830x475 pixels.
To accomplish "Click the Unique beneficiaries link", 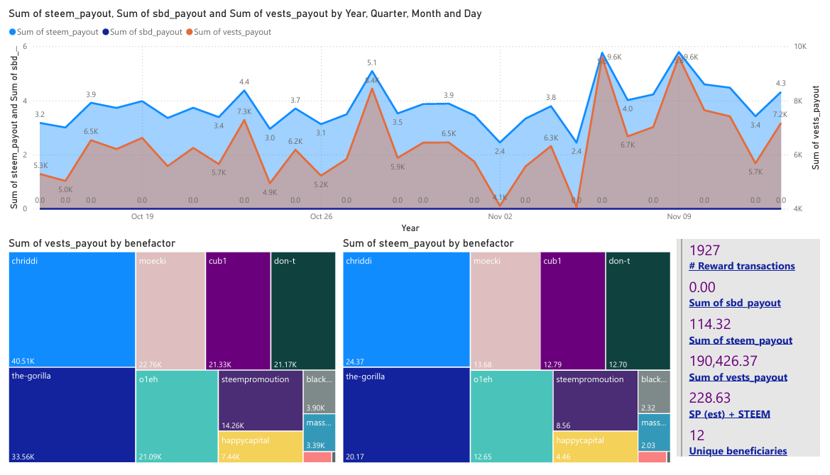I will tap(738, 451).
